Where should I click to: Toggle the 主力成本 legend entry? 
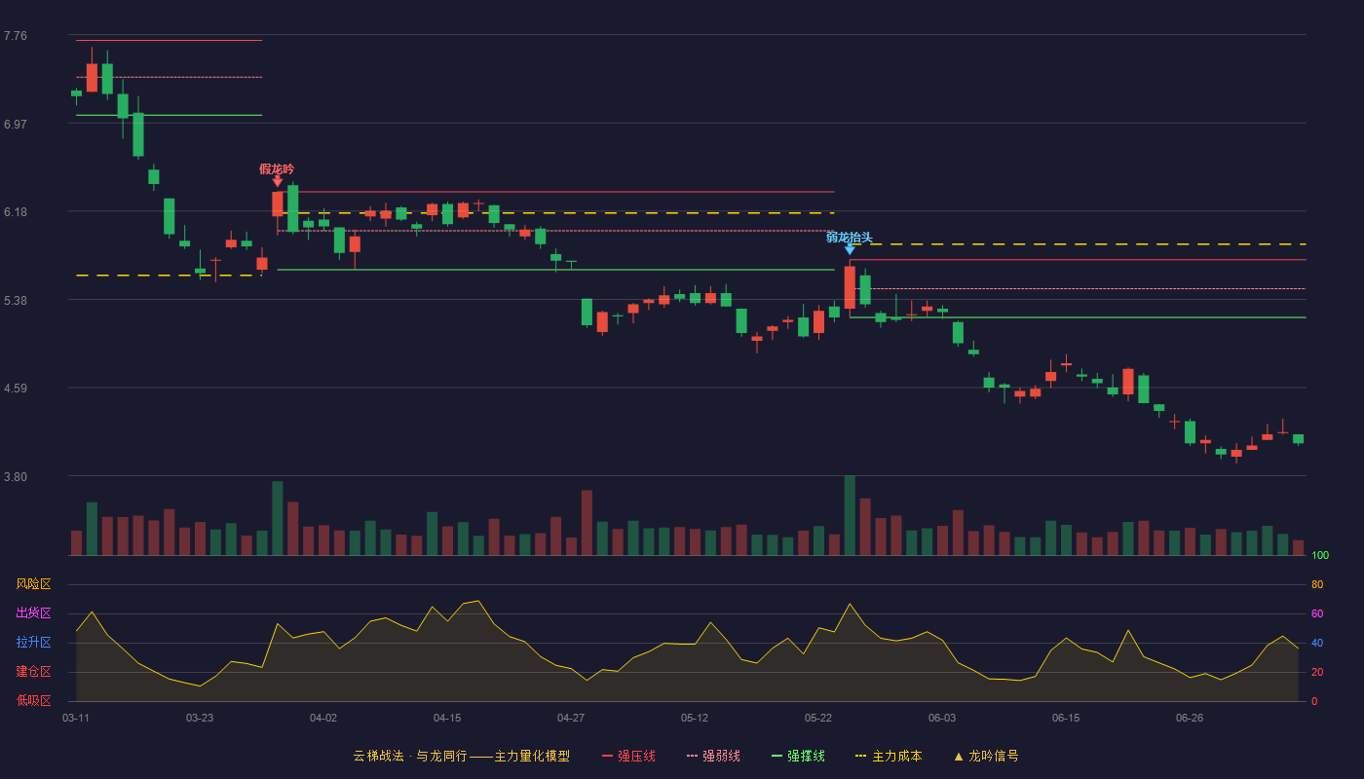pyautogui.click(x=889, y=756)
